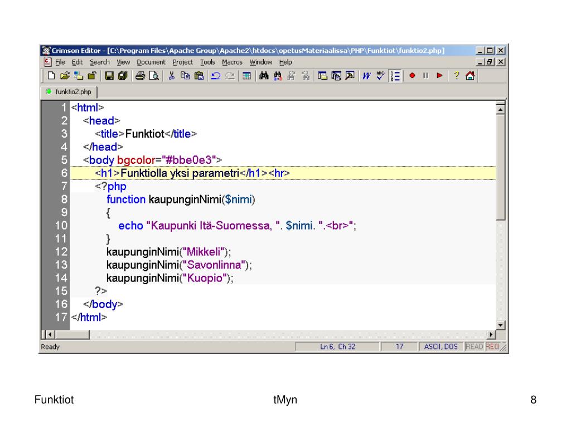Click the <title>Funktiot</title> line
Image resolution: width=571 pixels, height=428 pixels.
click(x=146, y=134)
